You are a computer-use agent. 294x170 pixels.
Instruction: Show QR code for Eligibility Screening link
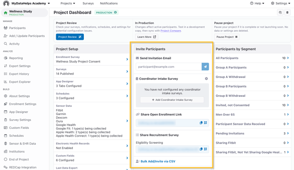point(205,149)
